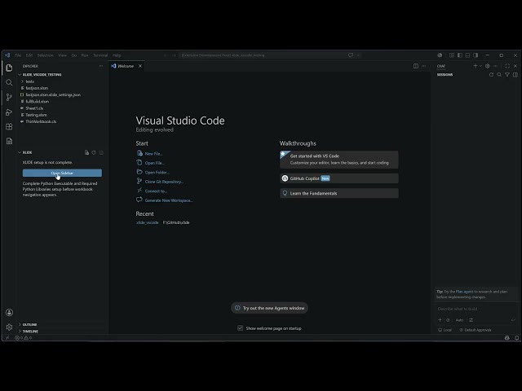Open the xlide_vscode recent project
Image resolution: width=522 pixels, height=391 pixels.
pos(148,222)
